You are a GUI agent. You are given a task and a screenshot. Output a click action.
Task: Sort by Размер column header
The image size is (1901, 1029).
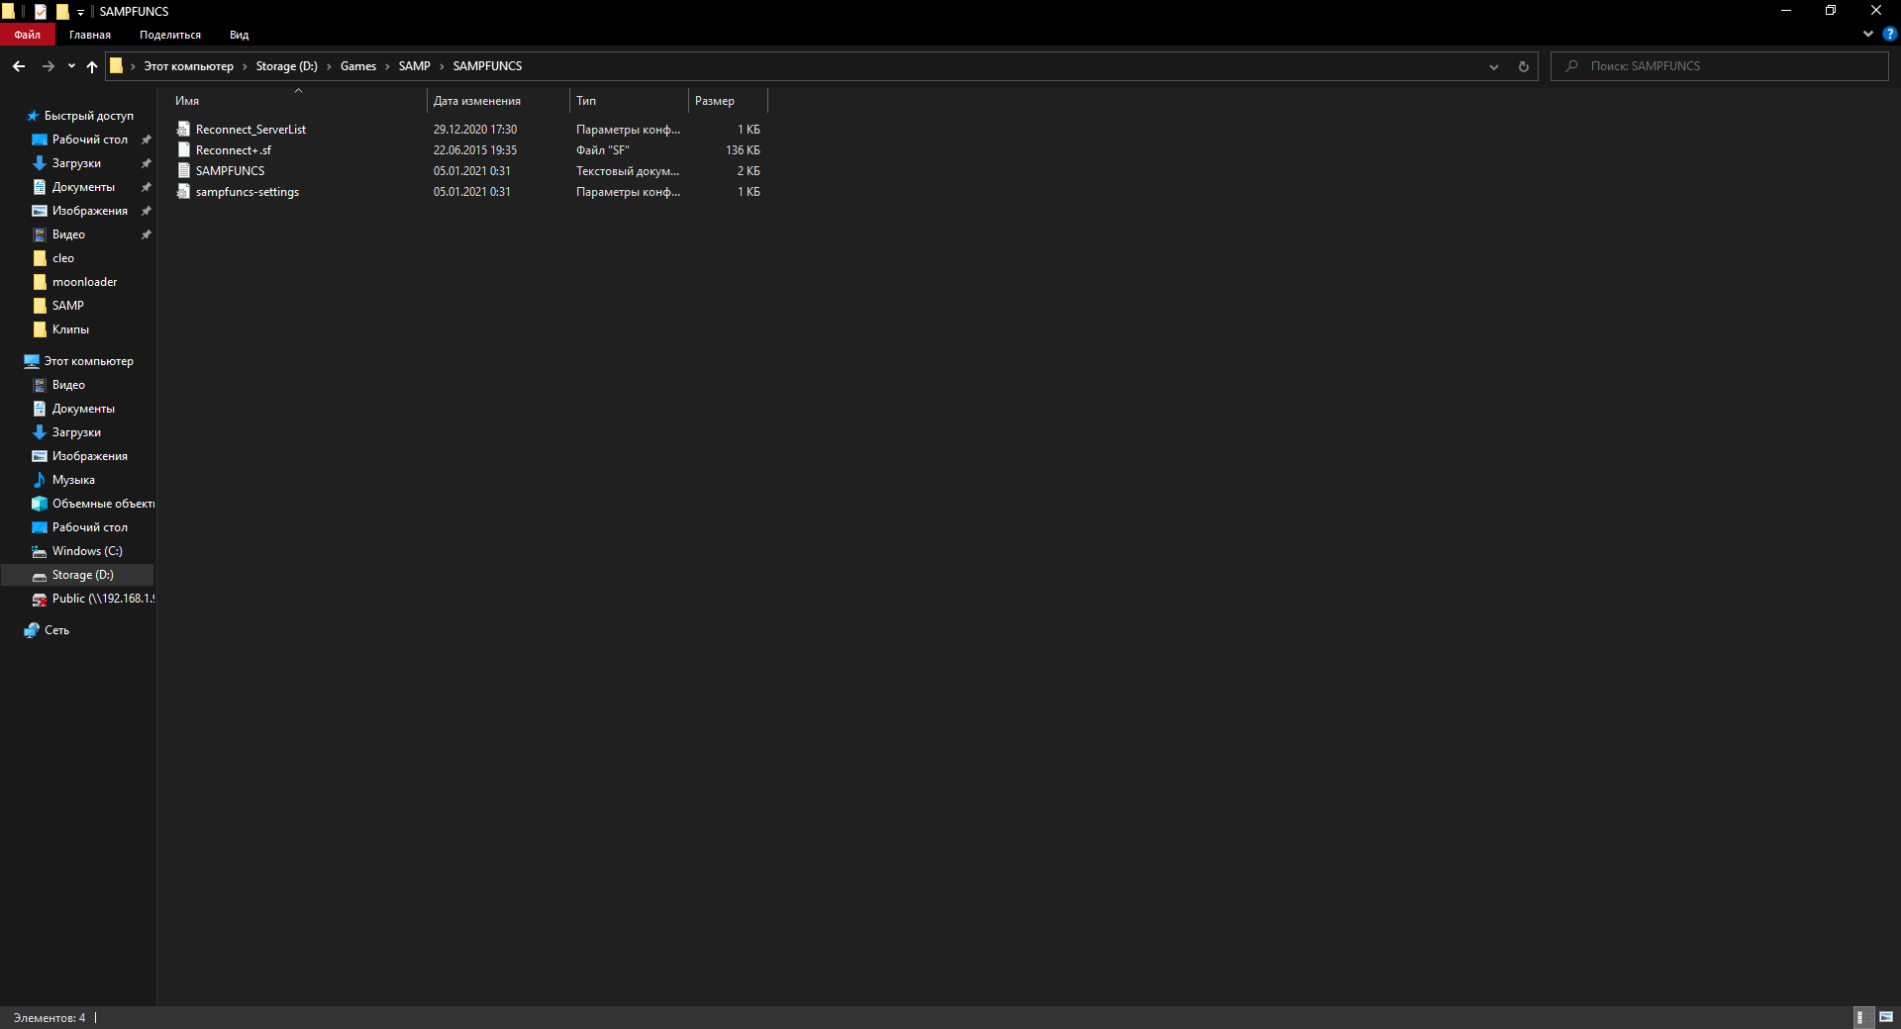[728, 101]
